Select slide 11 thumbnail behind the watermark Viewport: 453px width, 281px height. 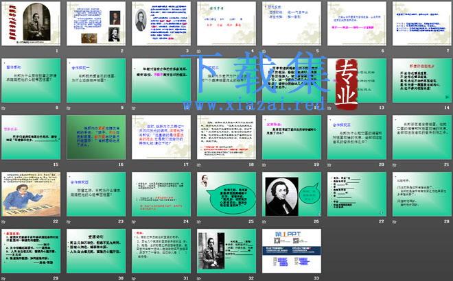click(226, 80)
